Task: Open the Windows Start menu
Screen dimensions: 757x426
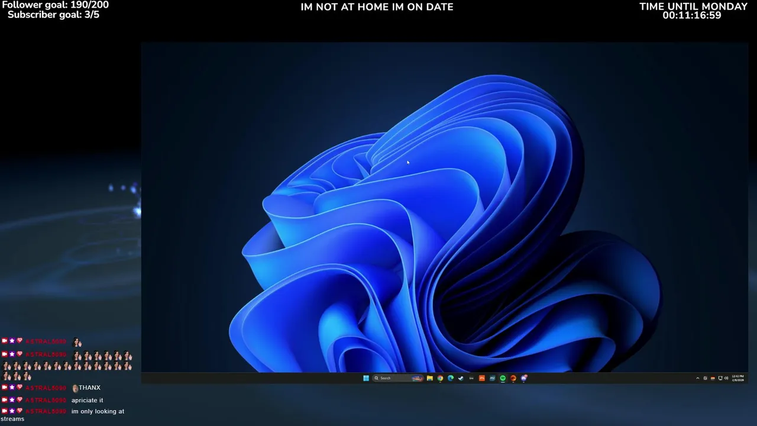Action: pos(366,378)
